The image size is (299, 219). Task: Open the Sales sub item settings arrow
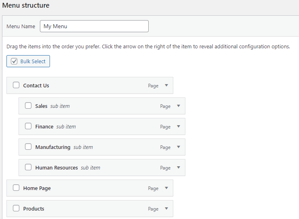tap(178, 106)
